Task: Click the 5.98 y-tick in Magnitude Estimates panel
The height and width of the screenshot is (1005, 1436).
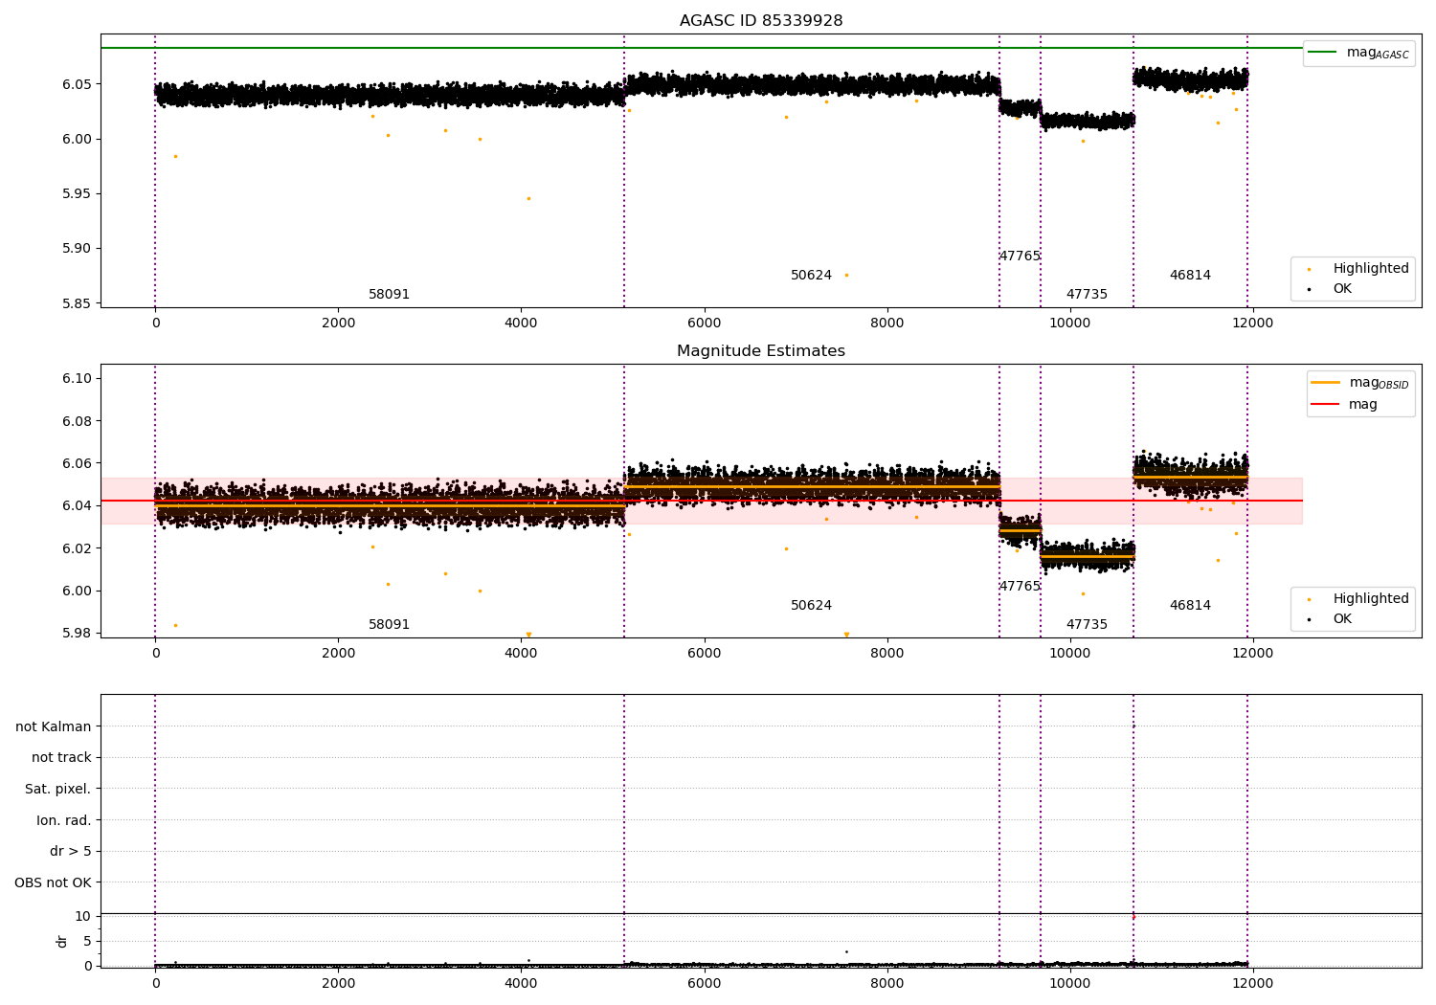Action: (x=77, y=633)
